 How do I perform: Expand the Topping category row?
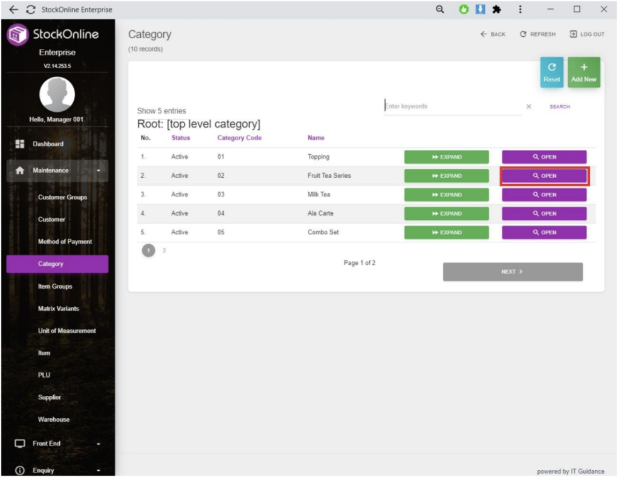click(x=446, y=157)
